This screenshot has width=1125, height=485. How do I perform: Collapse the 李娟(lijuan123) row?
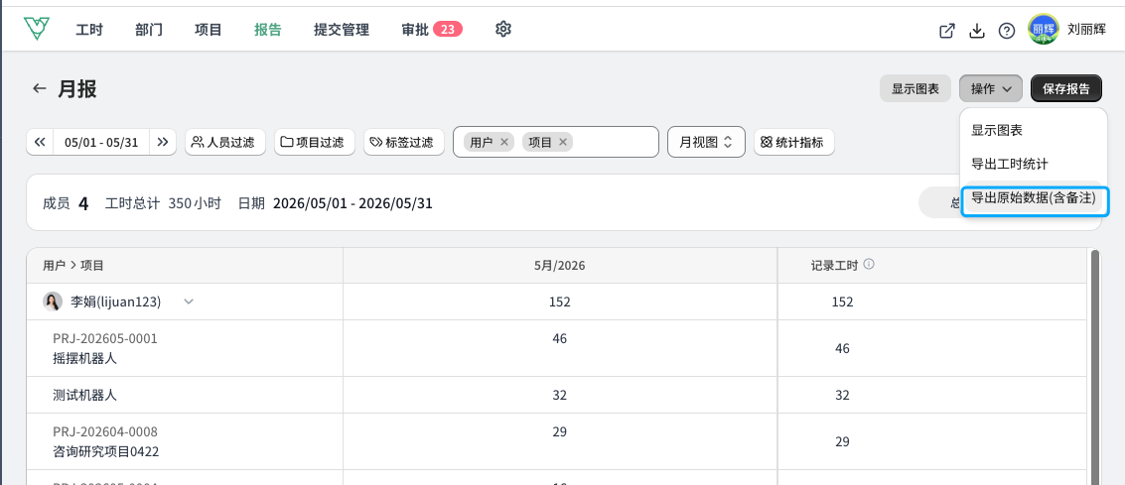pyautogui.click(x=189, y=302)
